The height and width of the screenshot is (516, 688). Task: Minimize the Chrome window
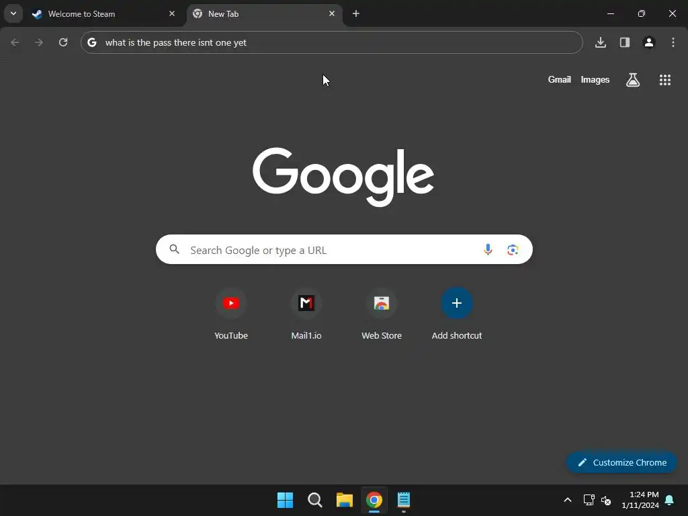point(610,13)
